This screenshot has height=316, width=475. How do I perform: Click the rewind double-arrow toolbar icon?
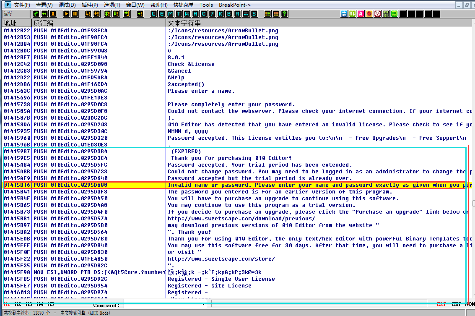(44, 14)
